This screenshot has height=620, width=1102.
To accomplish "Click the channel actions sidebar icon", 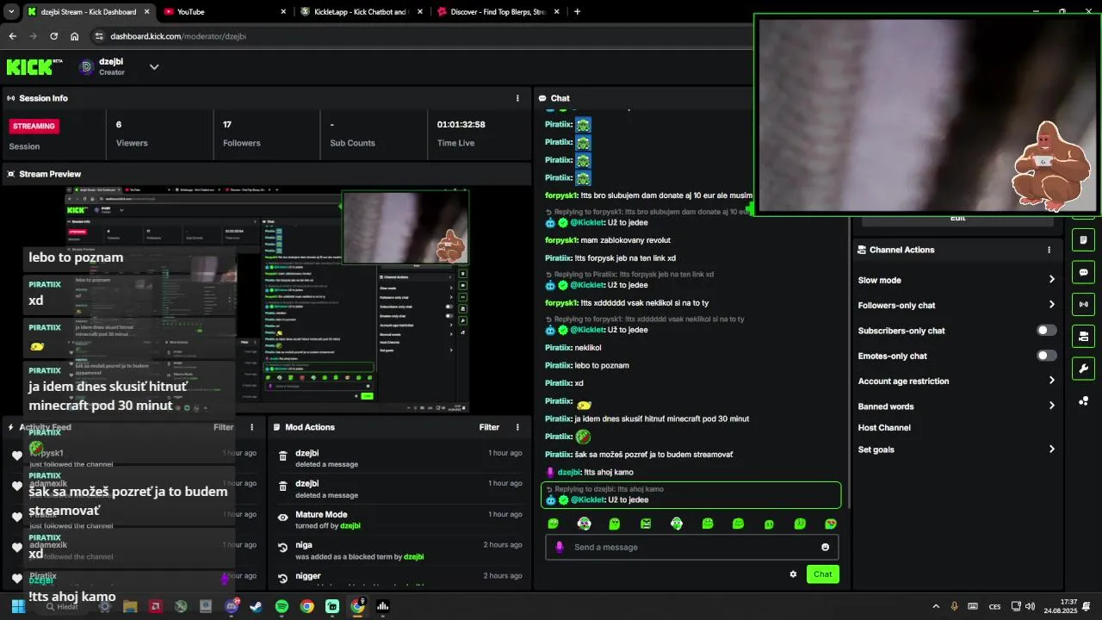I will (x=1083, y=336).
